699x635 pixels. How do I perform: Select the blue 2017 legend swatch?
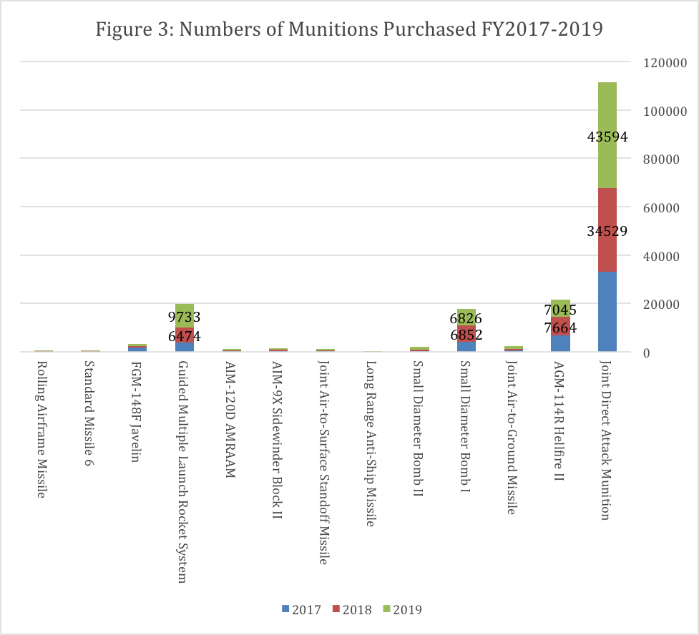pyautogui.click(x=286, y=610)
